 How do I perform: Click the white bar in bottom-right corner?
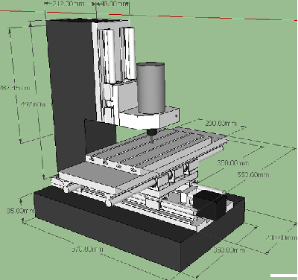click(284, 276)
